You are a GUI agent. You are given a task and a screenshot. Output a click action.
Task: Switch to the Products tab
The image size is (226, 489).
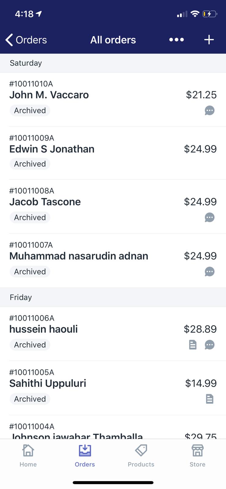pyautogui.click(x=141, y=456)
